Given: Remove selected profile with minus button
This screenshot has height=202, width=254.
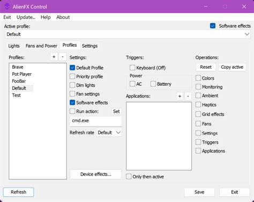Looking at the screenshot, I should click(63, 57).
